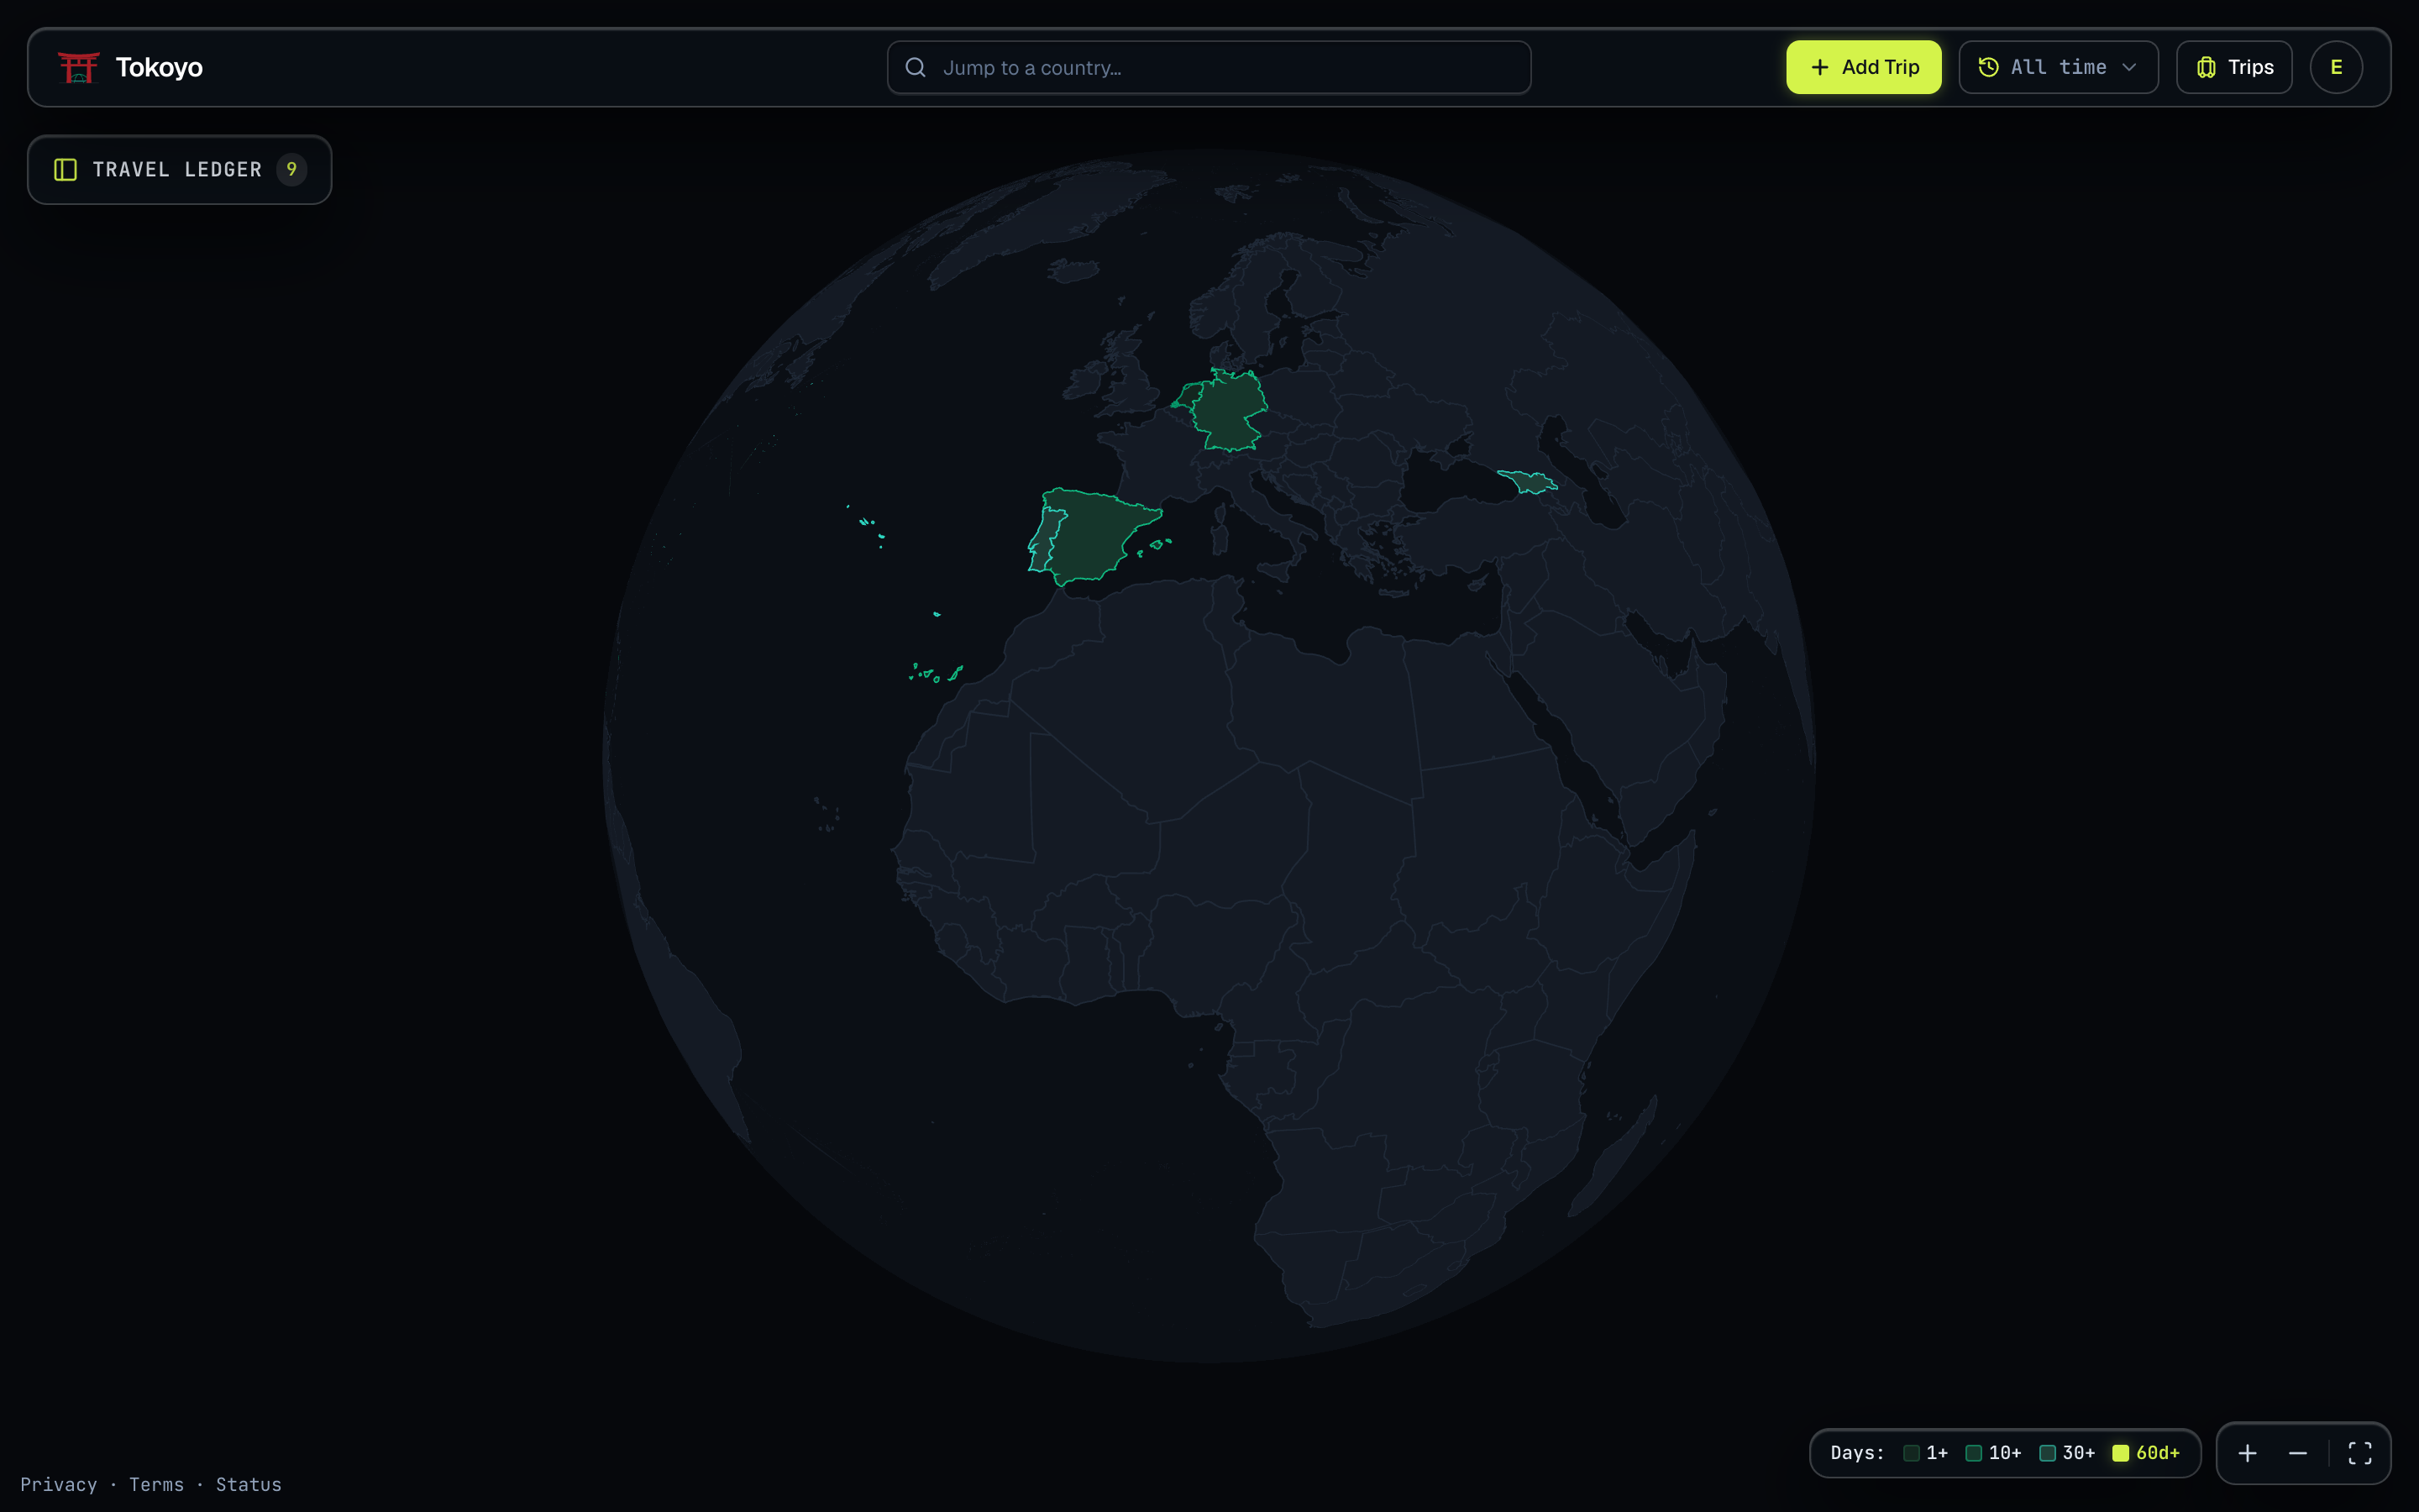Click the Tokoyo torii gate logo

pos(78,67)
